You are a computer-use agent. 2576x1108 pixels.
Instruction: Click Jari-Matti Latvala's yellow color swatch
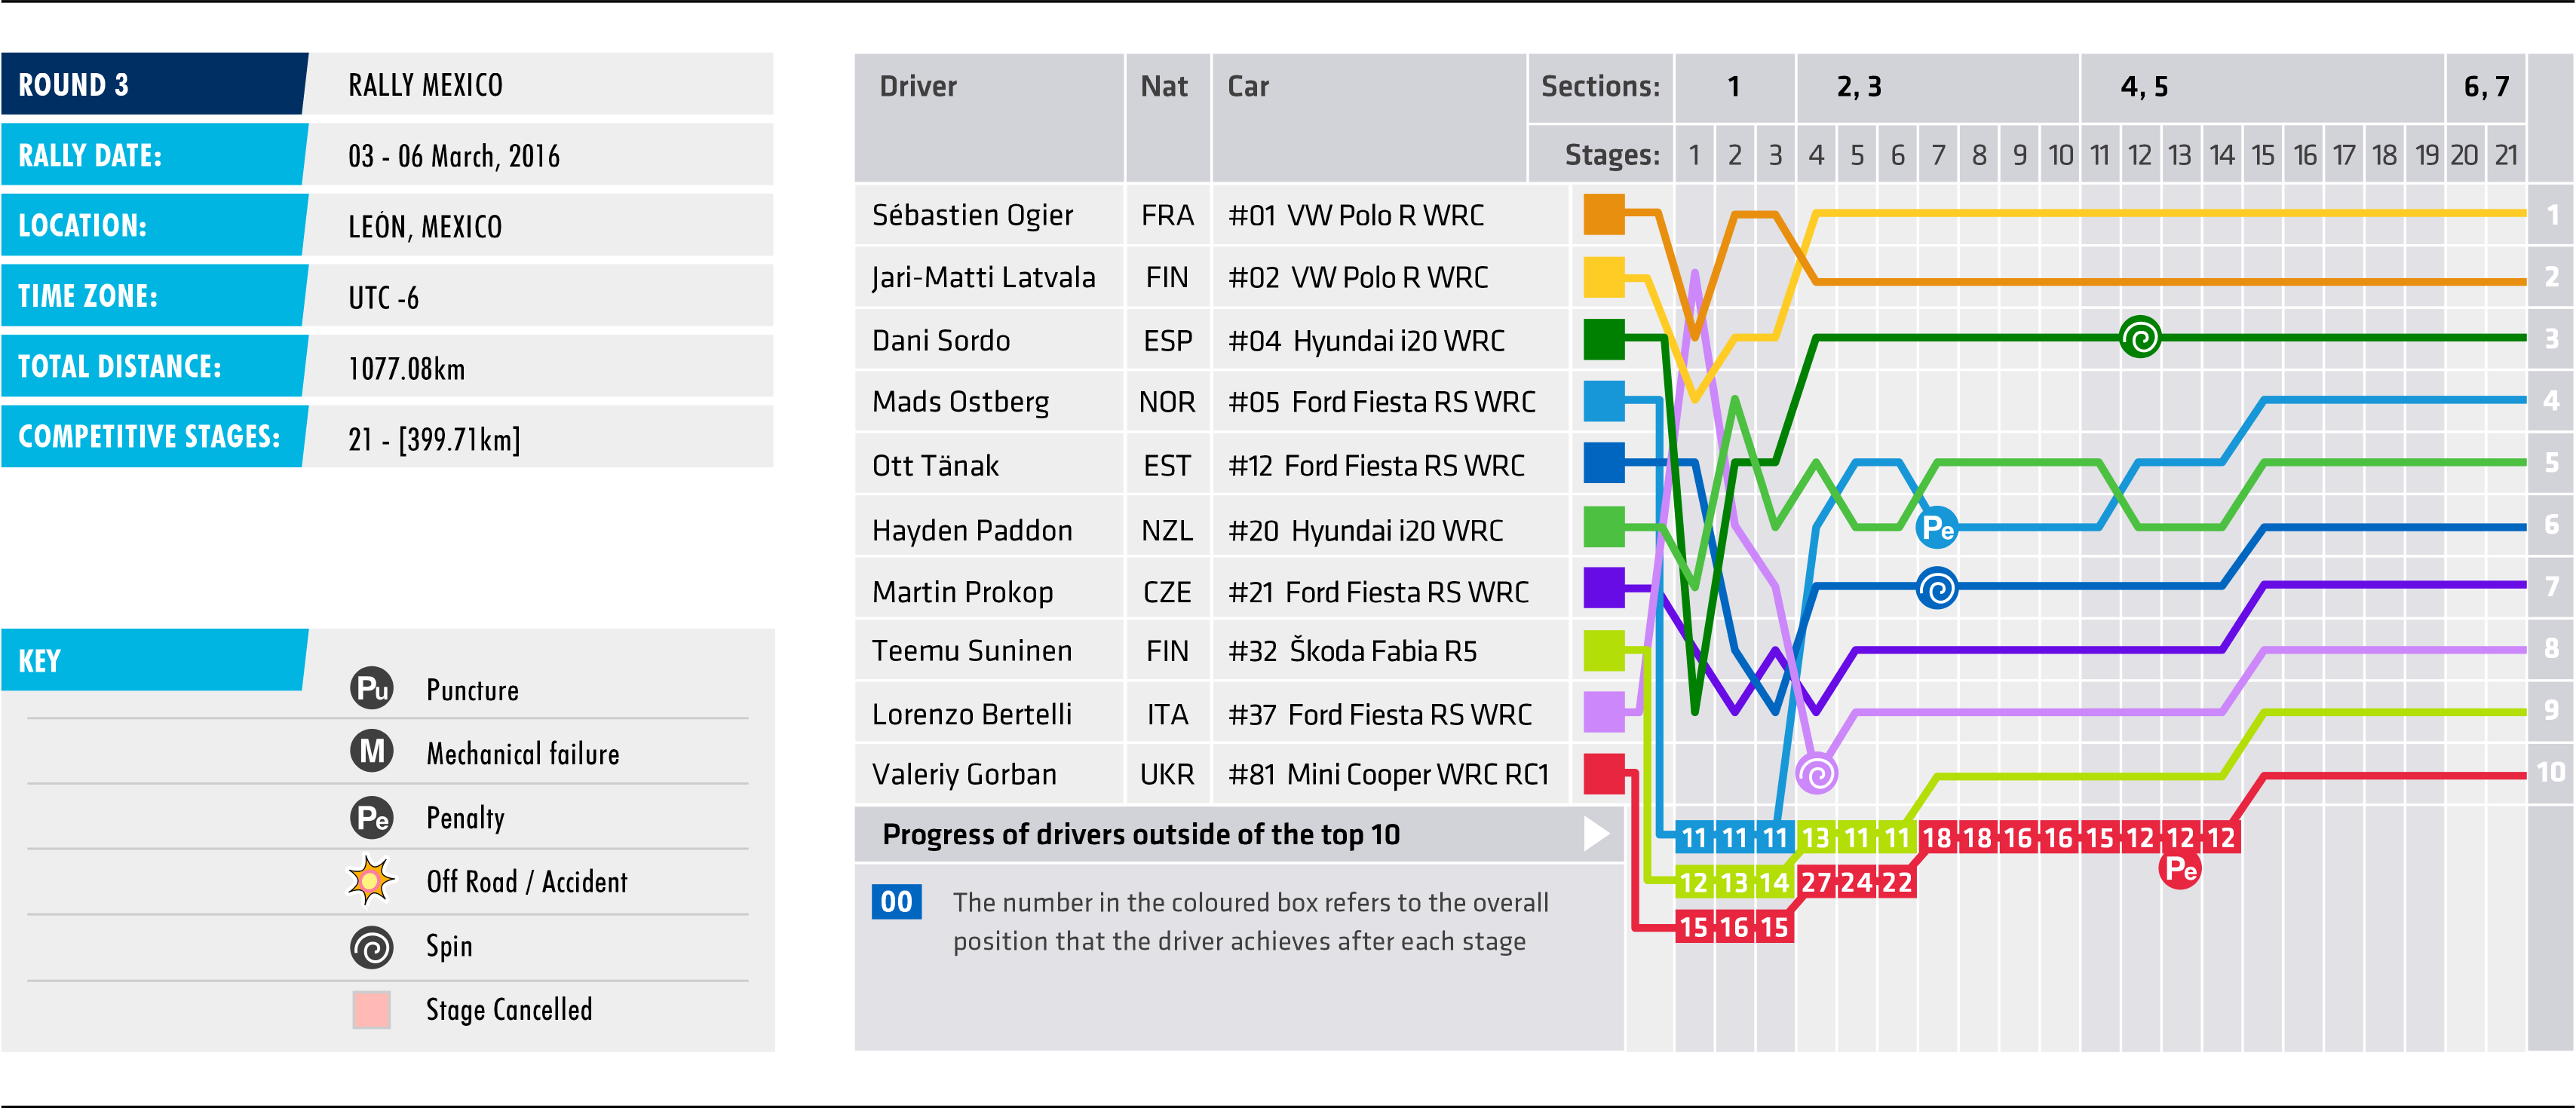pos(1604,277)
